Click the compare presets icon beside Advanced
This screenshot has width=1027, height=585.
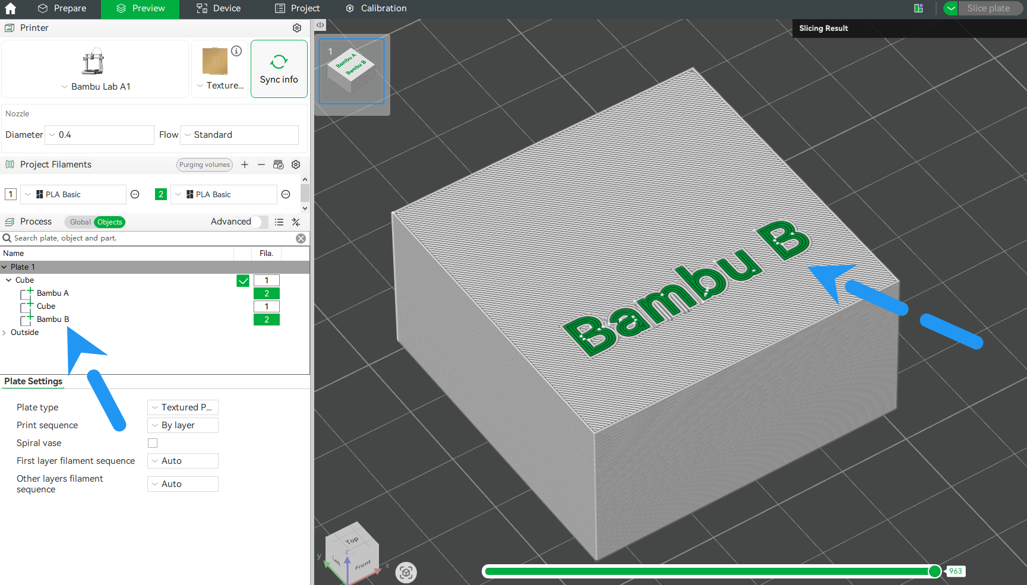pyautogui.click(x=296, y=222)
